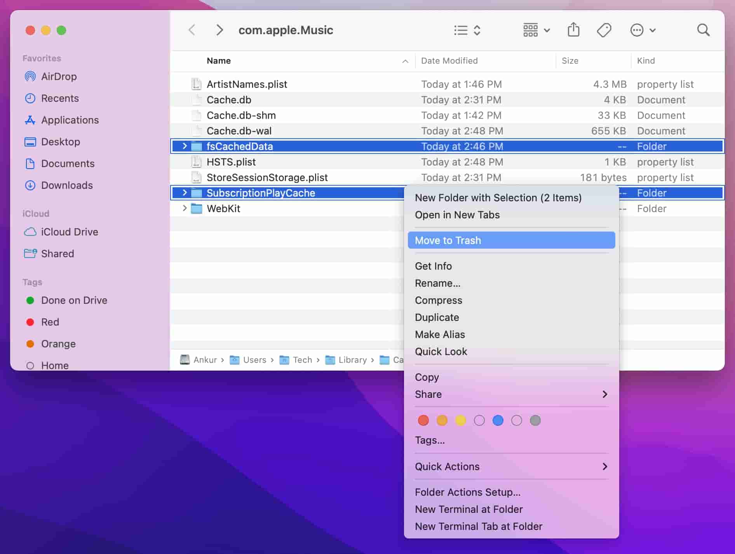Apply the red tag color
This screenshot has height=554, width=735.
click(x=423, y=420)
